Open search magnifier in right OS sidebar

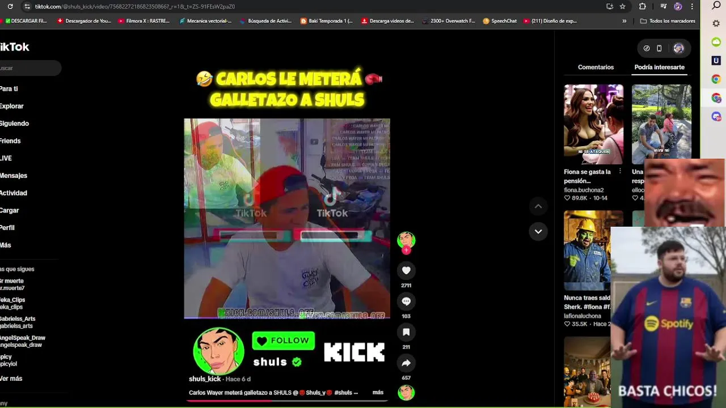click(x=716, y=6)
